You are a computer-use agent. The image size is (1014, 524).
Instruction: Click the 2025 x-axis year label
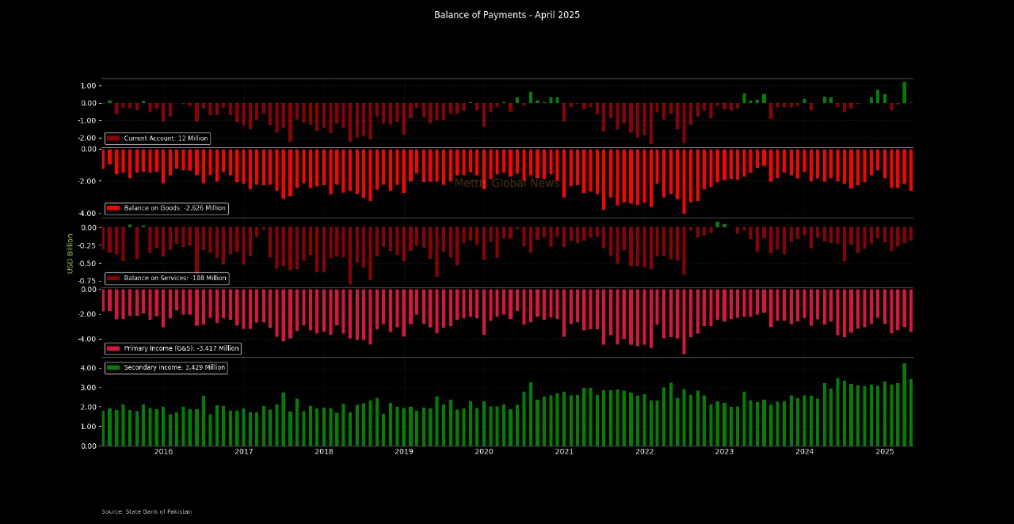pos(885,452)
